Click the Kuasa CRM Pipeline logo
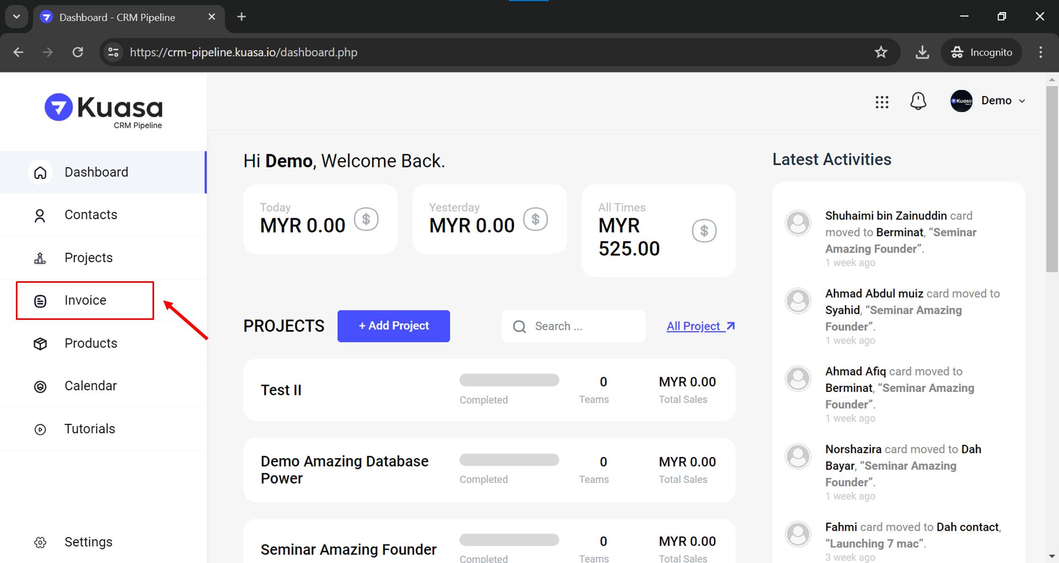The height and width of the screenshot is (563, 1059). (x=104, y=110)
